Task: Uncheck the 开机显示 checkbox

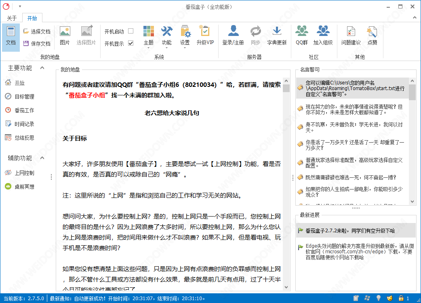Action: click(x=131, y=43)
